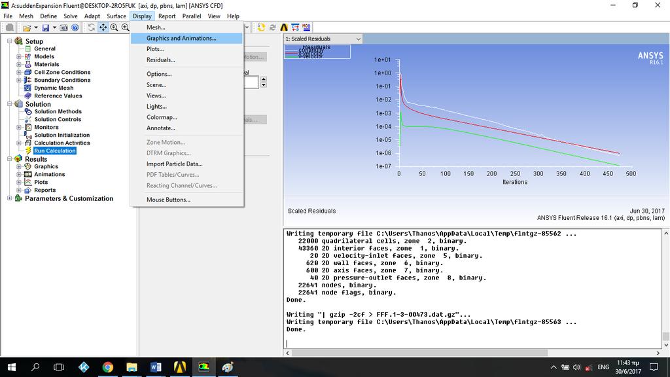Select the General tree item
670x377 pixels.
[45, 48]
